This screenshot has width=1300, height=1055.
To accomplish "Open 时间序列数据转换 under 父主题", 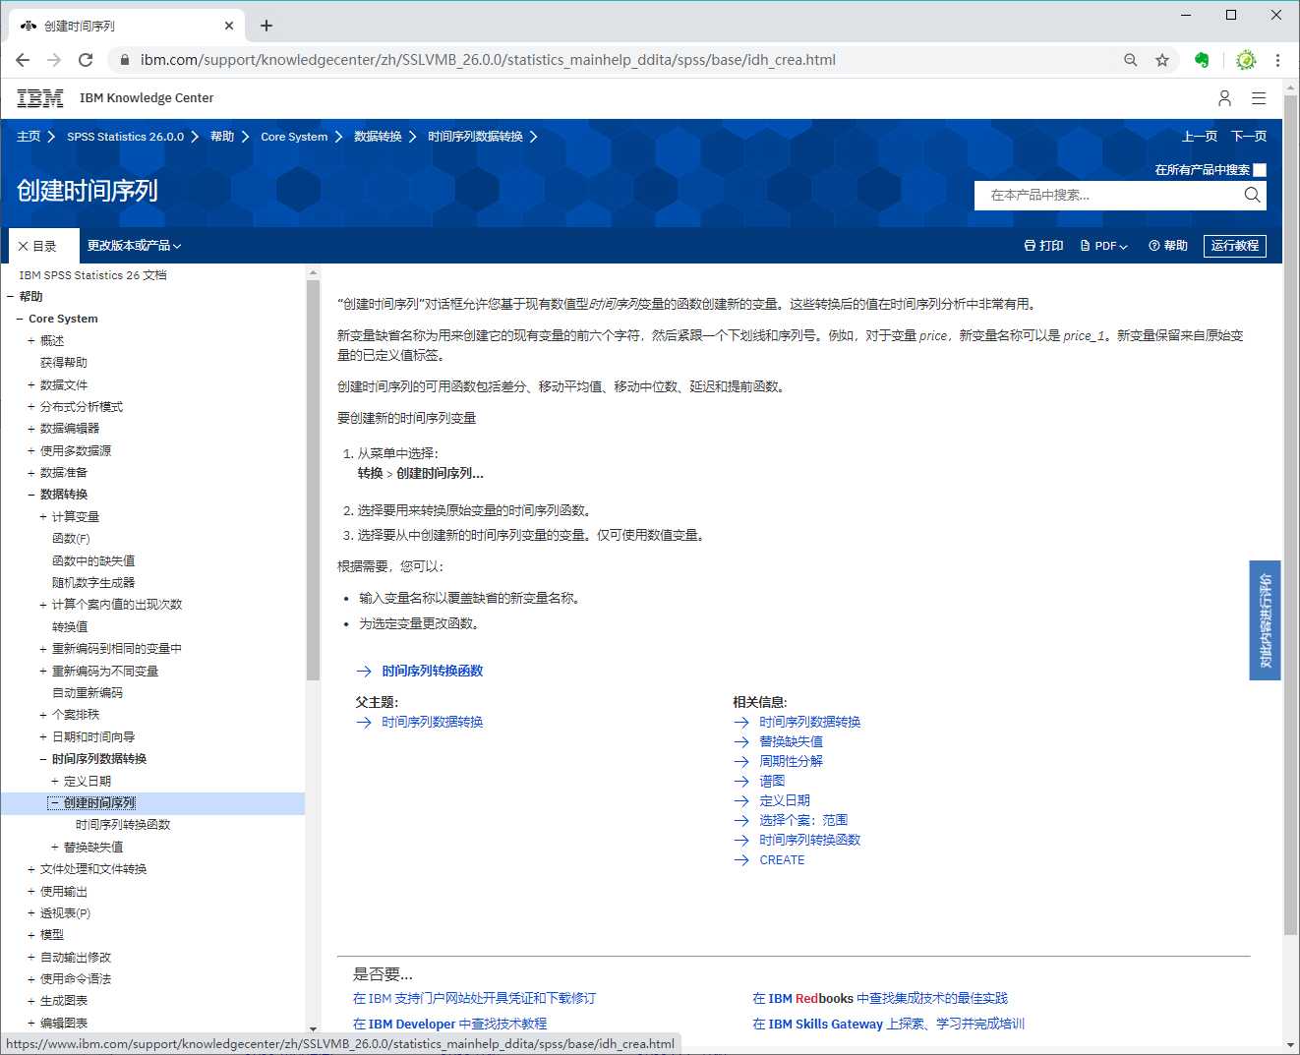I will click(432, 722).
